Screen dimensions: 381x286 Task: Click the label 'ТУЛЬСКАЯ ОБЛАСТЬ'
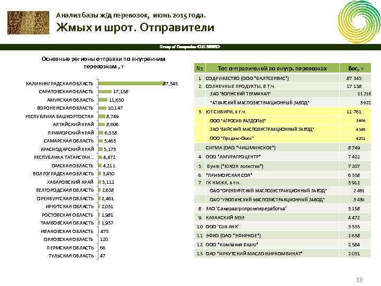pyautogui.click(x=71, y=256)
